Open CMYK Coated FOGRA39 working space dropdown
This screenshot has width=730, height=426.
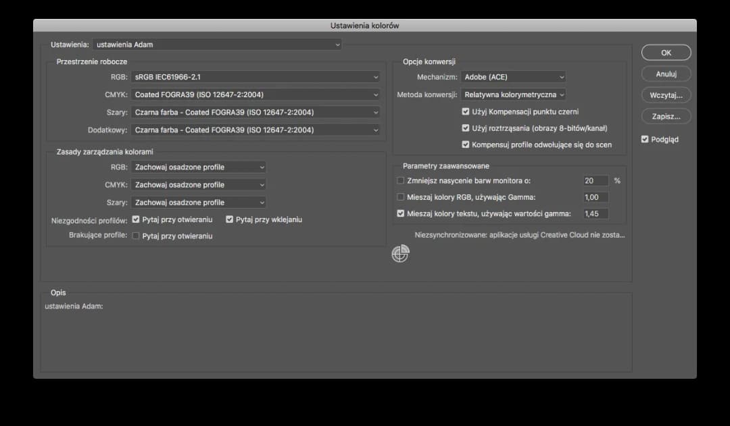tap(255, 95)
